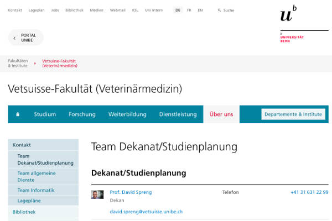The height and width of the screenshot is (221, 332).
Task: Click the back chevron in Portal UniBE
Action: coord(14,38)
